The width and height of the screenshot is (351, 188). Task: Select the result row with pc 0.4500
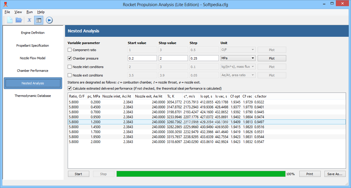207,107
